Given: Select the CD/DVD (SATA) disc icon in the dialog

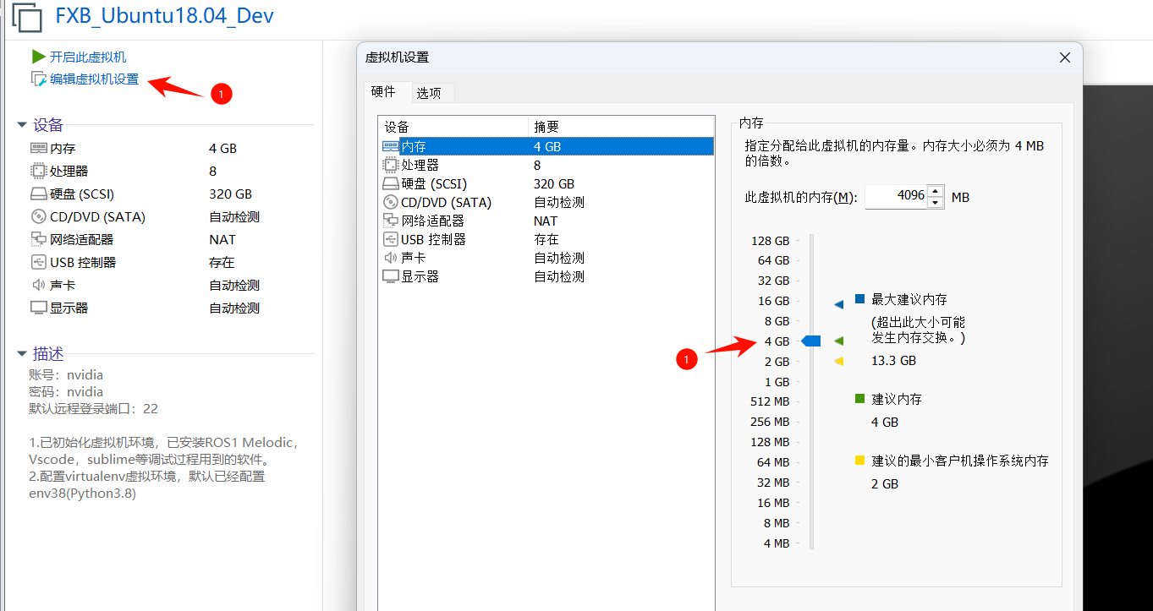Looking at the screenshot, I should tap(390, 202).
